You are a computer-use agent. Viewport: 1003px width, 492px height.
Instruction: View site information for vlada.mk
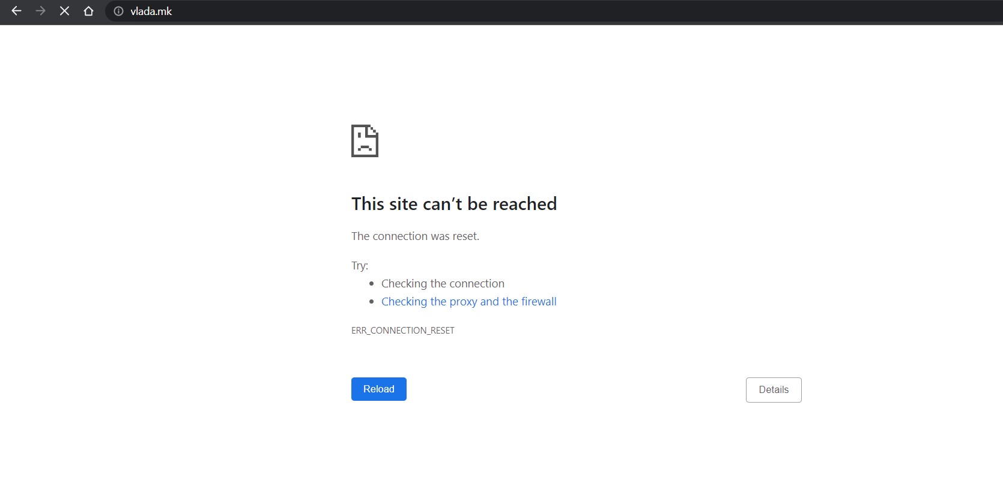(119, 11)
